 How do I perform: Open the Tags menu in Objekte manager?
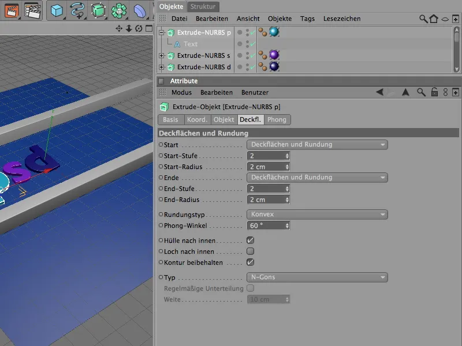307,19
